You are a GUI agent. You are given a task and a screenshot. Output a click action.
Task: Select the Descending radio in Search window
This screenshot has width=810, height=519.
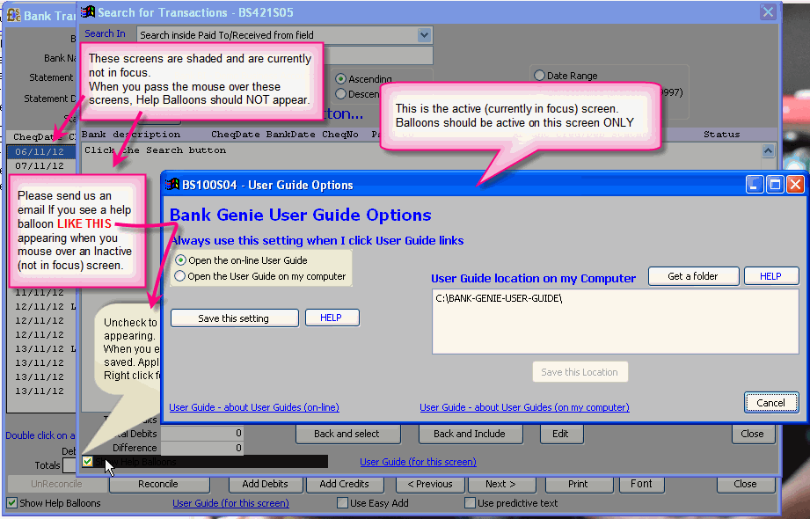click(340, 94)
